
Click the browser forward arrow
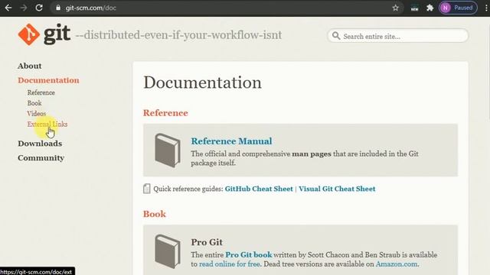pos(24,8)
